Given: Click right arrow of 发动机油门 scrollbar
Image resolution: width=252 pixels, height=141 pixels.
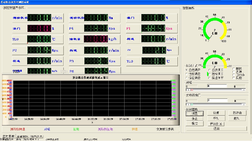Looking at the screenshot, I should (244, 104).
